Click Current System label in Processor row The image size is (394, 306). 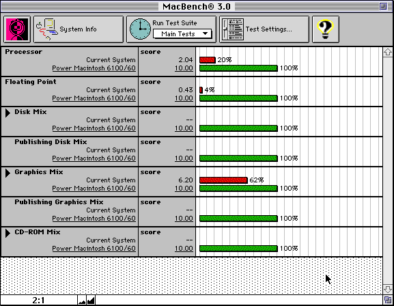pos(111,60)
